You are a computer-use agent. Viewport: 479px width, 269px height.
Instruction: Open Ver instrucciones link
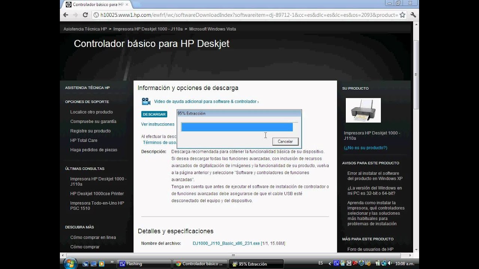click(x=158, y=124)
